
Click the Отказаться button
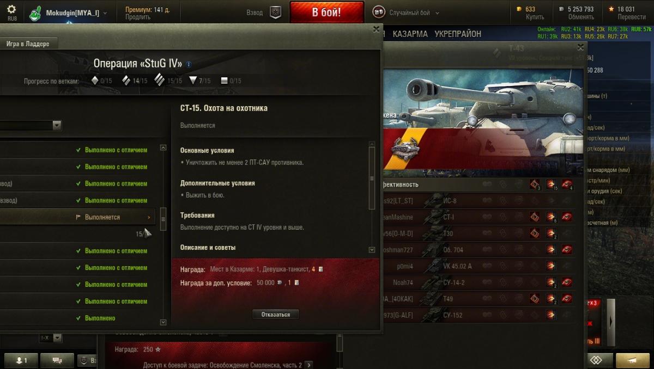pos(276,315)
